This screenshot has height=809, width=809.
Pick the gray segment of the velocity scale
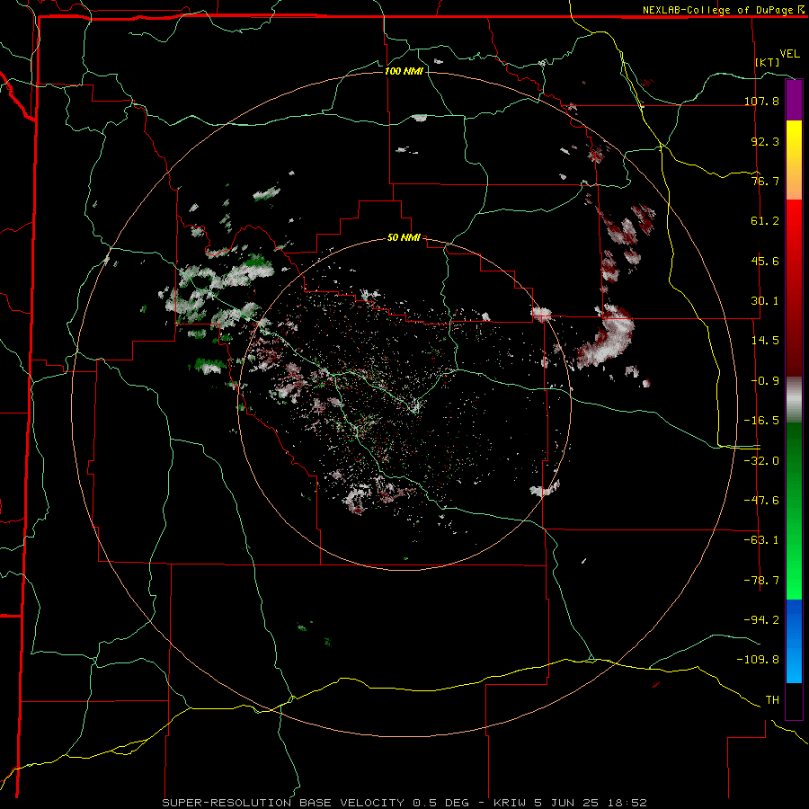point(794,400)
